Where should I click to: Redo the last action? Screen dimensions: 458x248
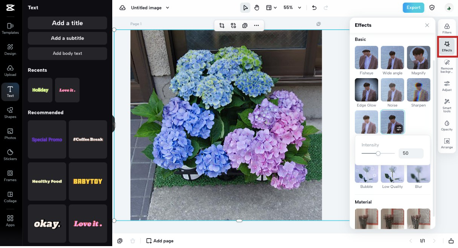326,8
